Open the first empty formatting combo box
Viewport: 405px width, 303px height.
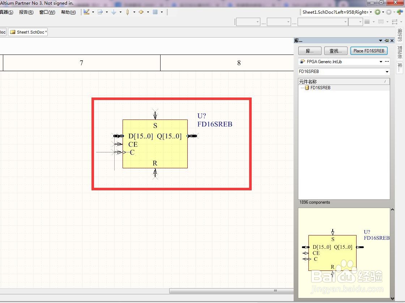(x=248, y=22)
